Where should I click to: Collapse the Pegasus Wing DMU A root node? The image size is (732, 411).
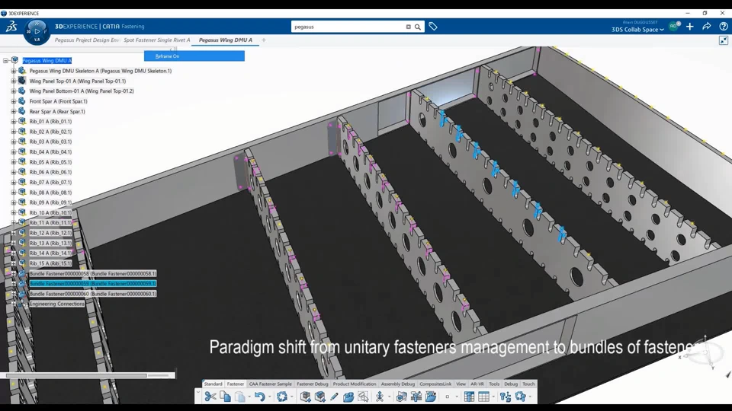pyautogui.click(x=5, y=61)
